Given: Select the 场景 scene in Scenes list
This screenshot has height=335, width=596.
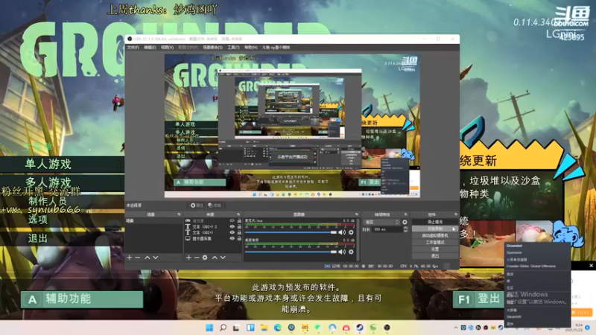Looking at the screenshot, I should tap(153, 220).
